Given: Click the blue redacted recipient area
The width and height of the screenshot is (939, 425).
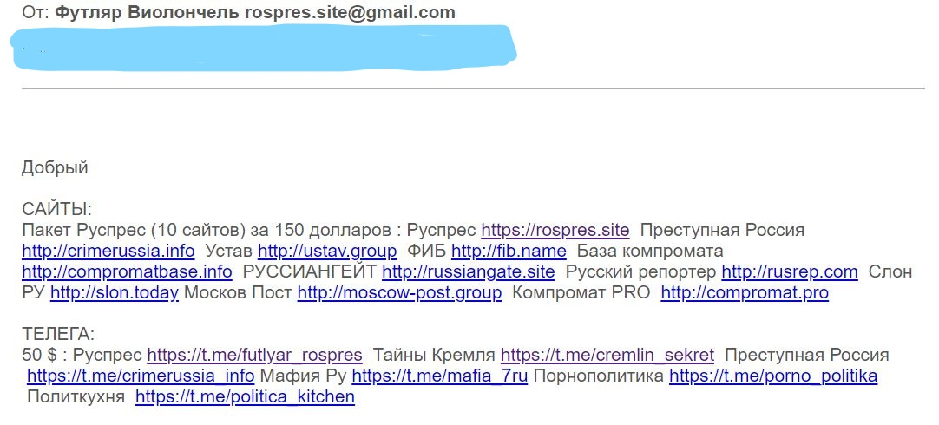Looking at the screenshot, I should coord(264,48).
